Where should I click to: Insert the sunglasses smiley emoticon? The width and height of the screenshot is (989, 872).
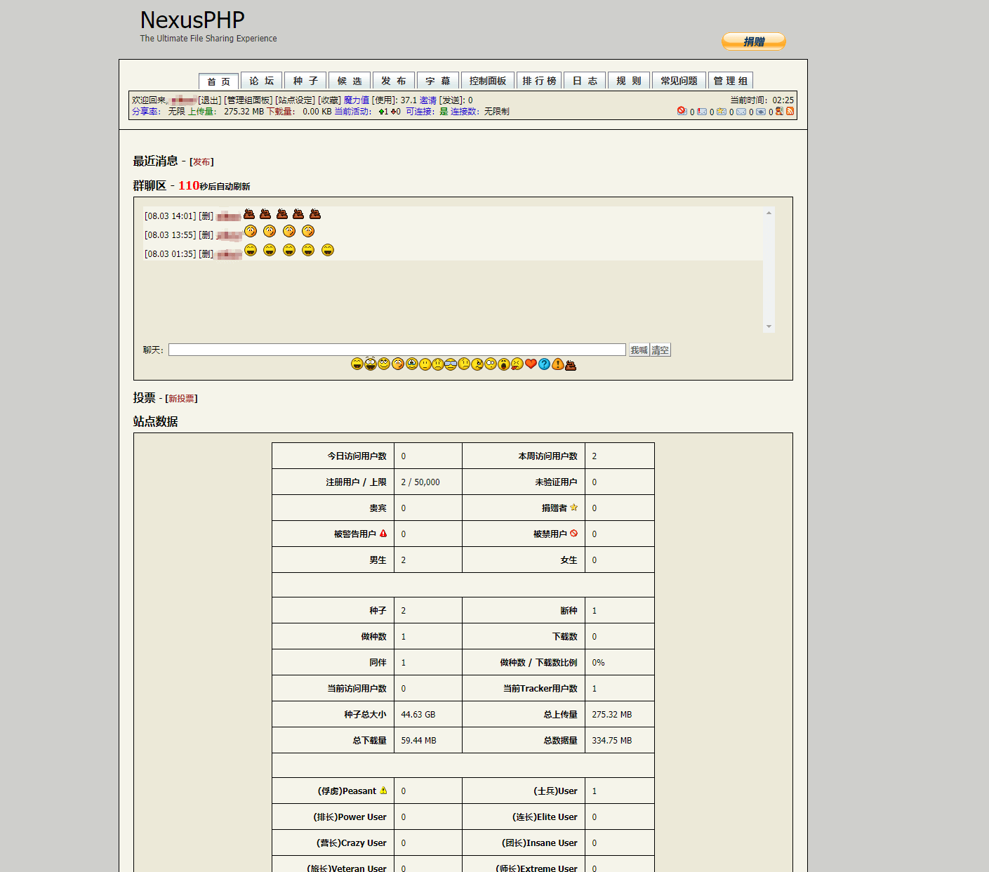451,364
